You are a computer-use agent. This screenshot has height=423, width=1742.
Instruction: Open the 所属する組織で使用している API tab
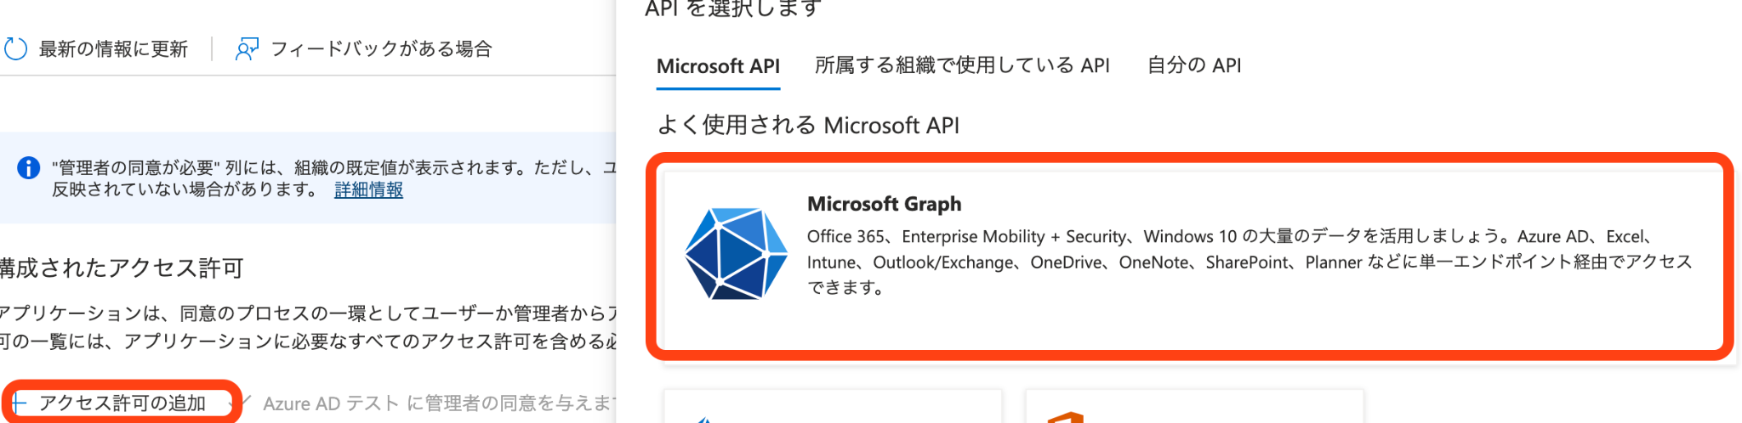[x=961, y=66]
